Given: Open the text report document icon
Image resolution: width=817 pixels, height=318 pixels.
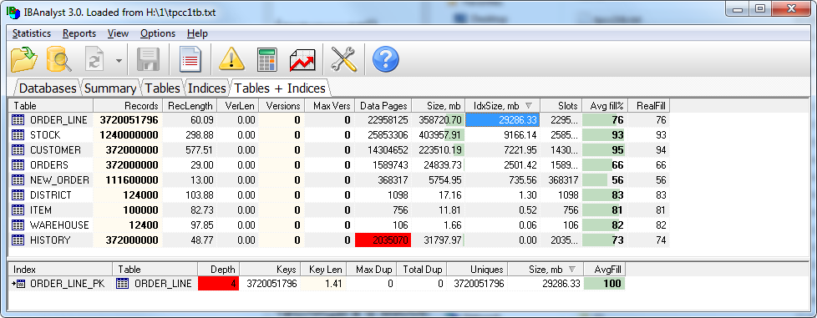Looking at the screenshot, I should (190, 59).
